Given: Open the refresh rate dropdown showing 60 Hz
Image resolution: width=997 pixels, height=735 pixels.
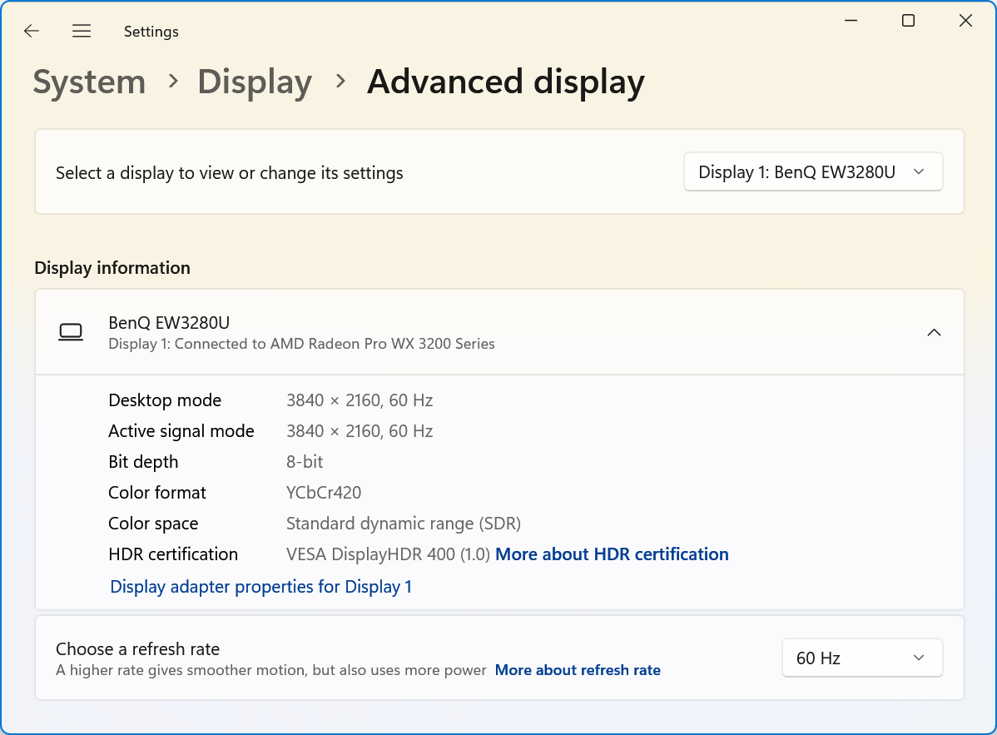Looking at the screenshot, I should (x=862, y=658).
